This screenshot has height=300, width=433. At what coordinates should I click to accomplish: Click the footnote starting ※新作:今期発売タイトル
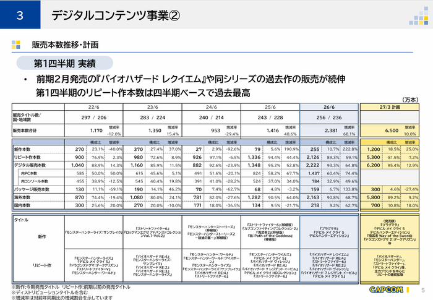(x=71, y=287)
